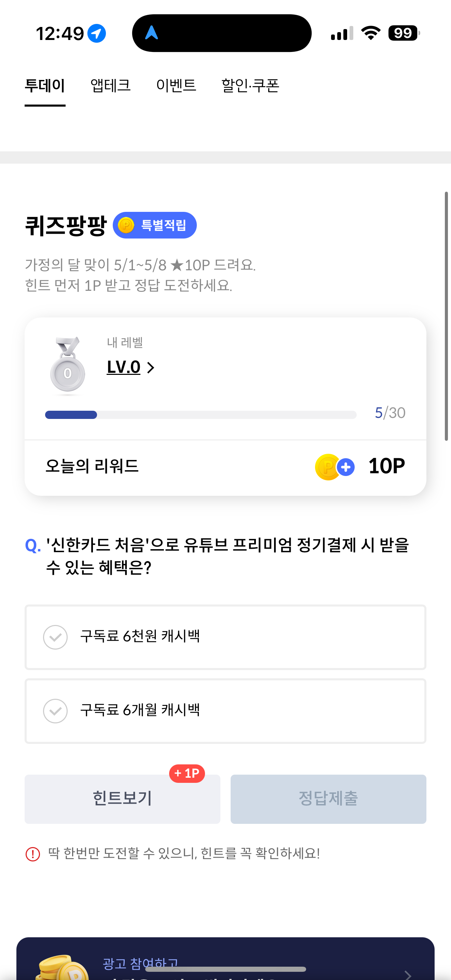Tap the blue location arrow beside clock
The image size is (451, 980).
(x=97, y=33)
